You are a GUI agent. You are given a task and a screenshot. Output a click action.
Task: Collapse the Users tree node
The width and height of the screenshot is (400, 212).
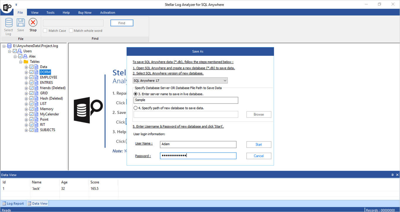pyautogui.click(x=10, y=51)
